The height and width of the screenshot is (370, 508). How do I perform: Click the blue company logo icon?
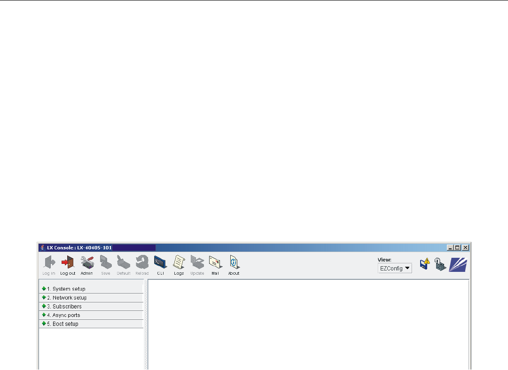pos(458,265)
